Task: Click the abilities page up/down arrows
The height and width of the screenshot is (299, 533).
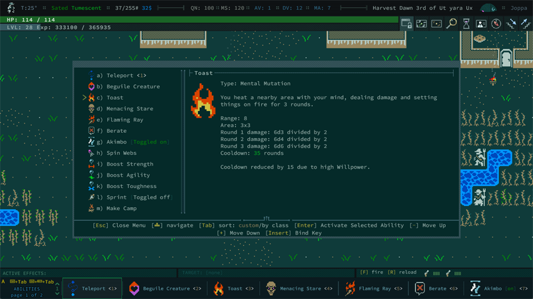Action: 57,288
